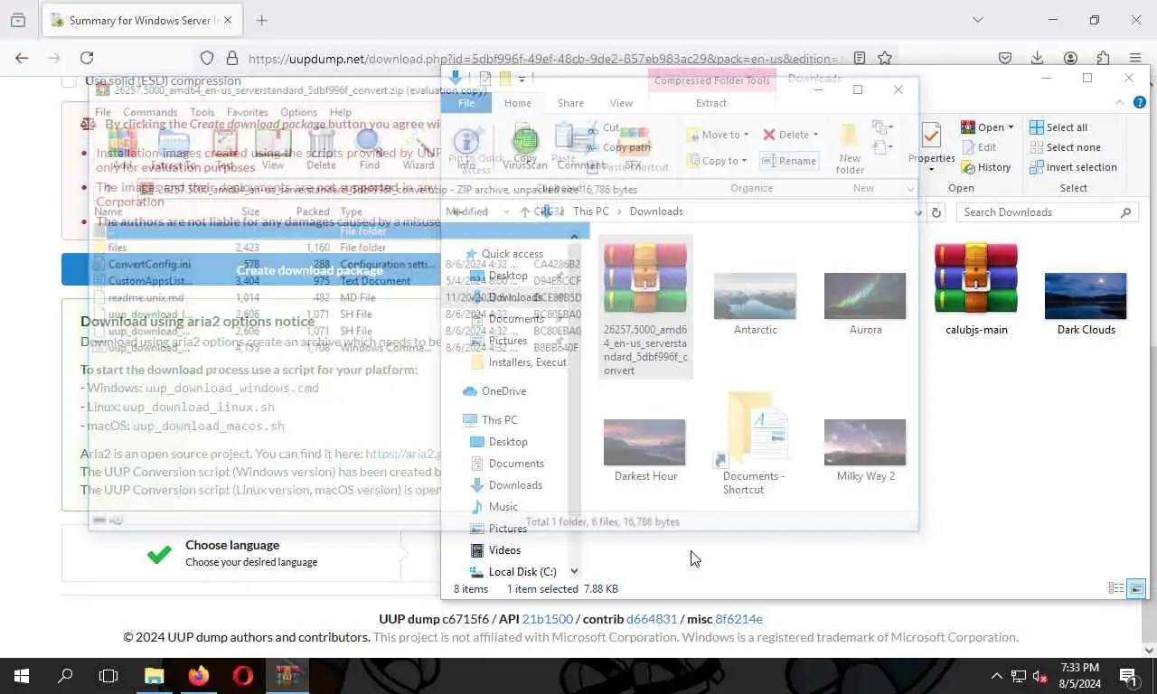Switch to the View ribbon tab
This screenshot has width=1157, height=694.
[x=621, y=103]
